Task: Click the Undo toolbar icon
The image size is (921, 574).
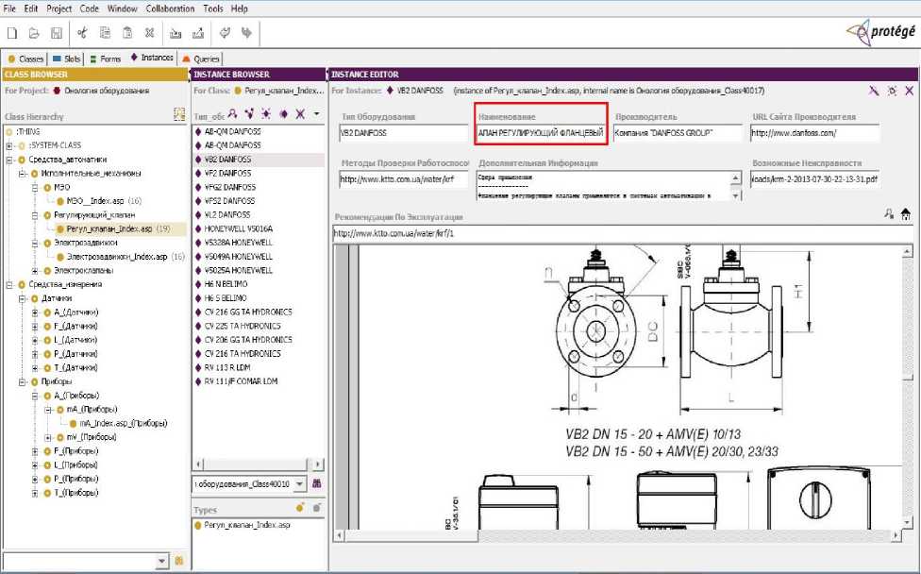Action: point(226,33)
